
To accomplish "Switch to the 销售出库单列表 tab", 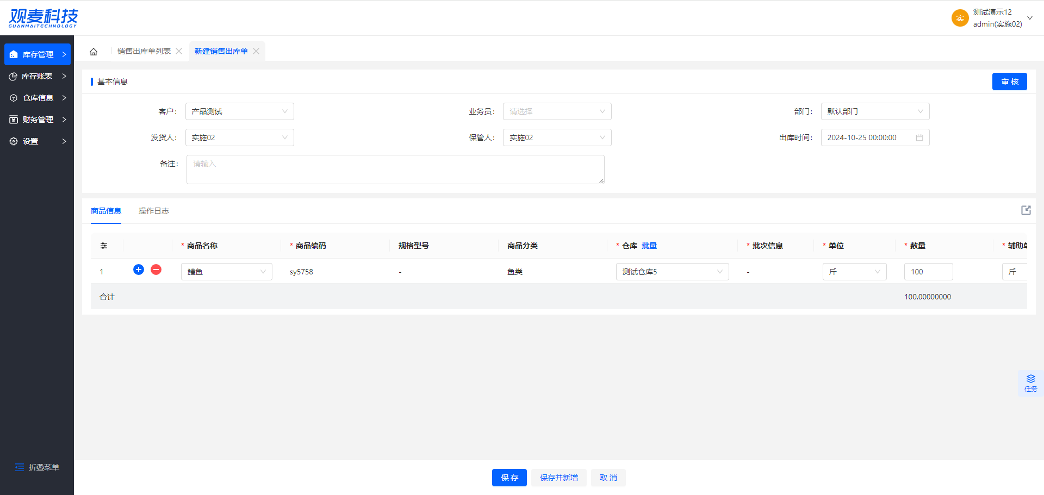I will point(144,51).
